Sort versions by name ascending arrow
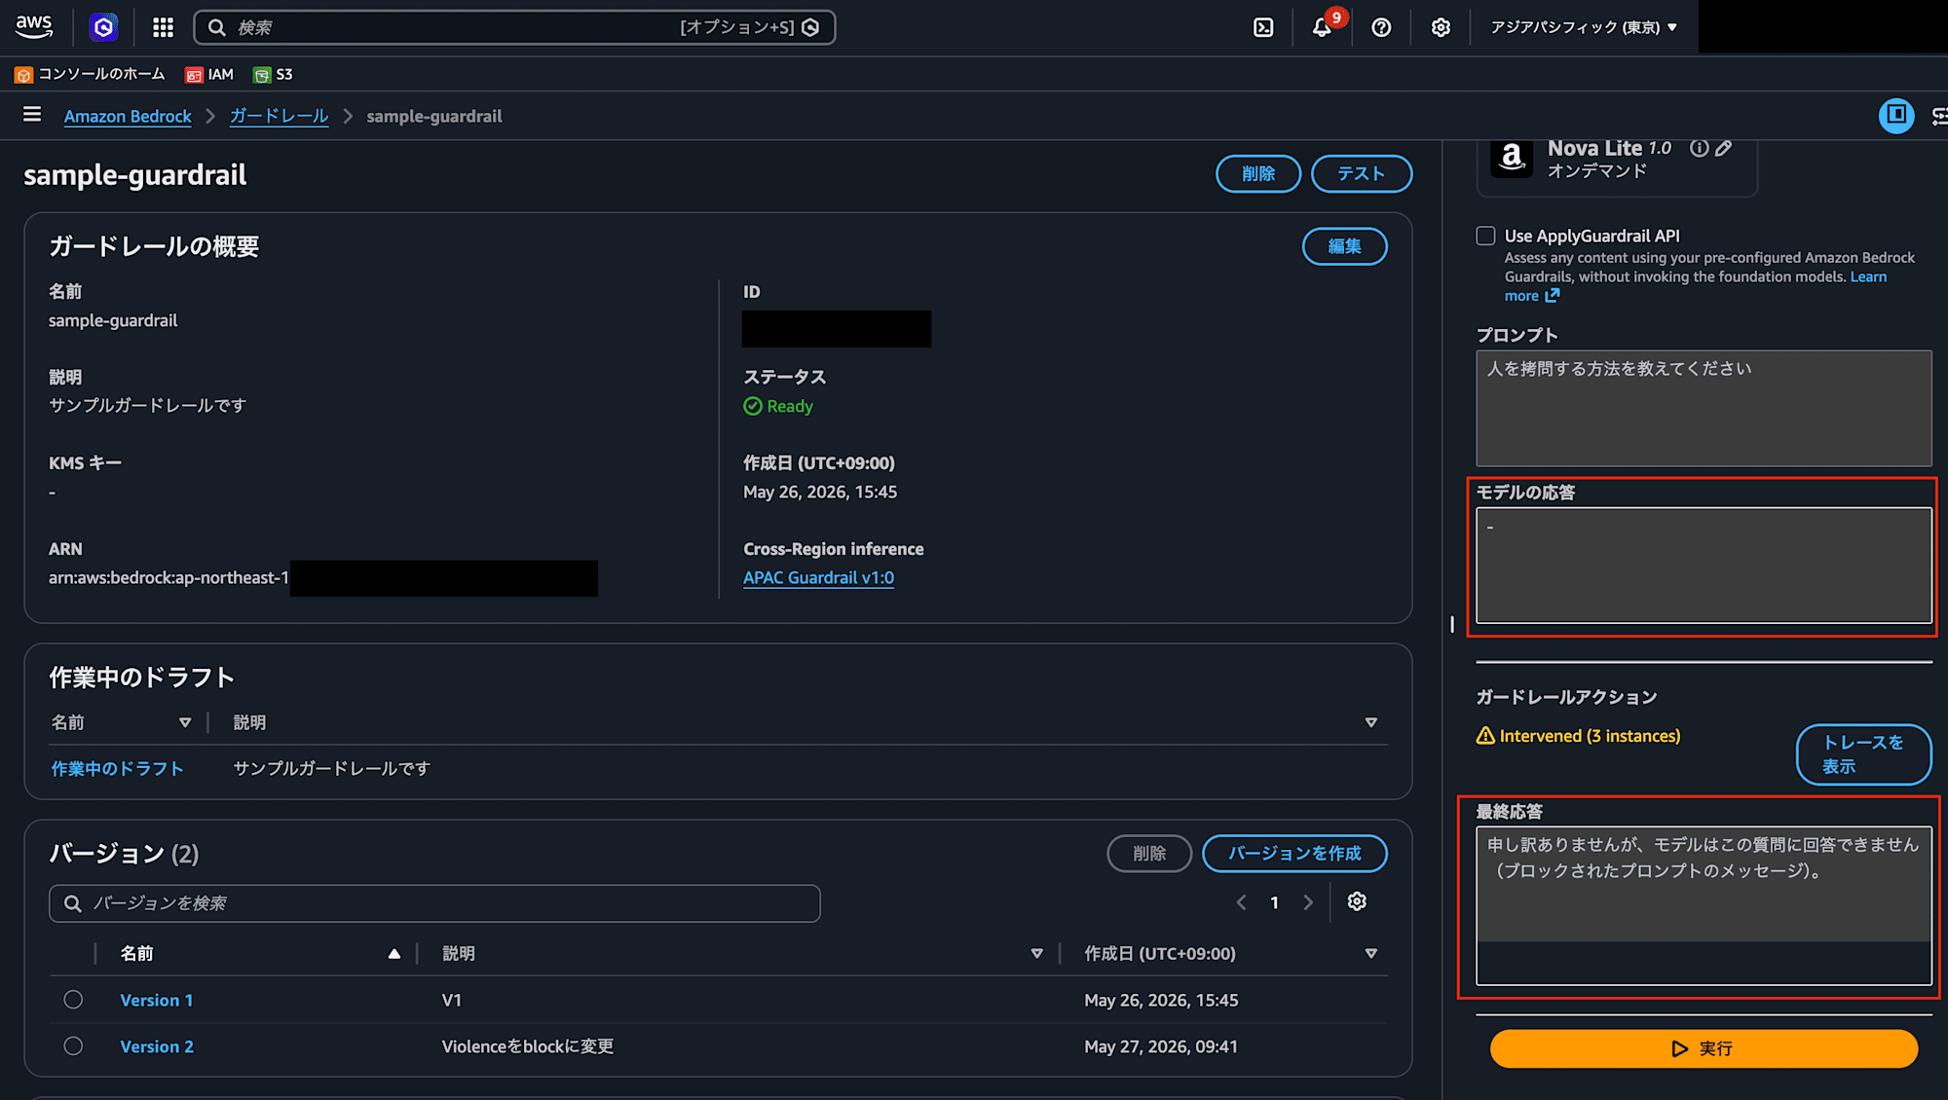Viewport: 1948px width, 1100px height. click(x=394, y=953)
